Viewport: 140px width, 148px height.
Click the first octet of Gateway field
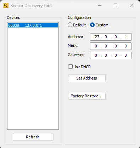click(x=96, y=55)
